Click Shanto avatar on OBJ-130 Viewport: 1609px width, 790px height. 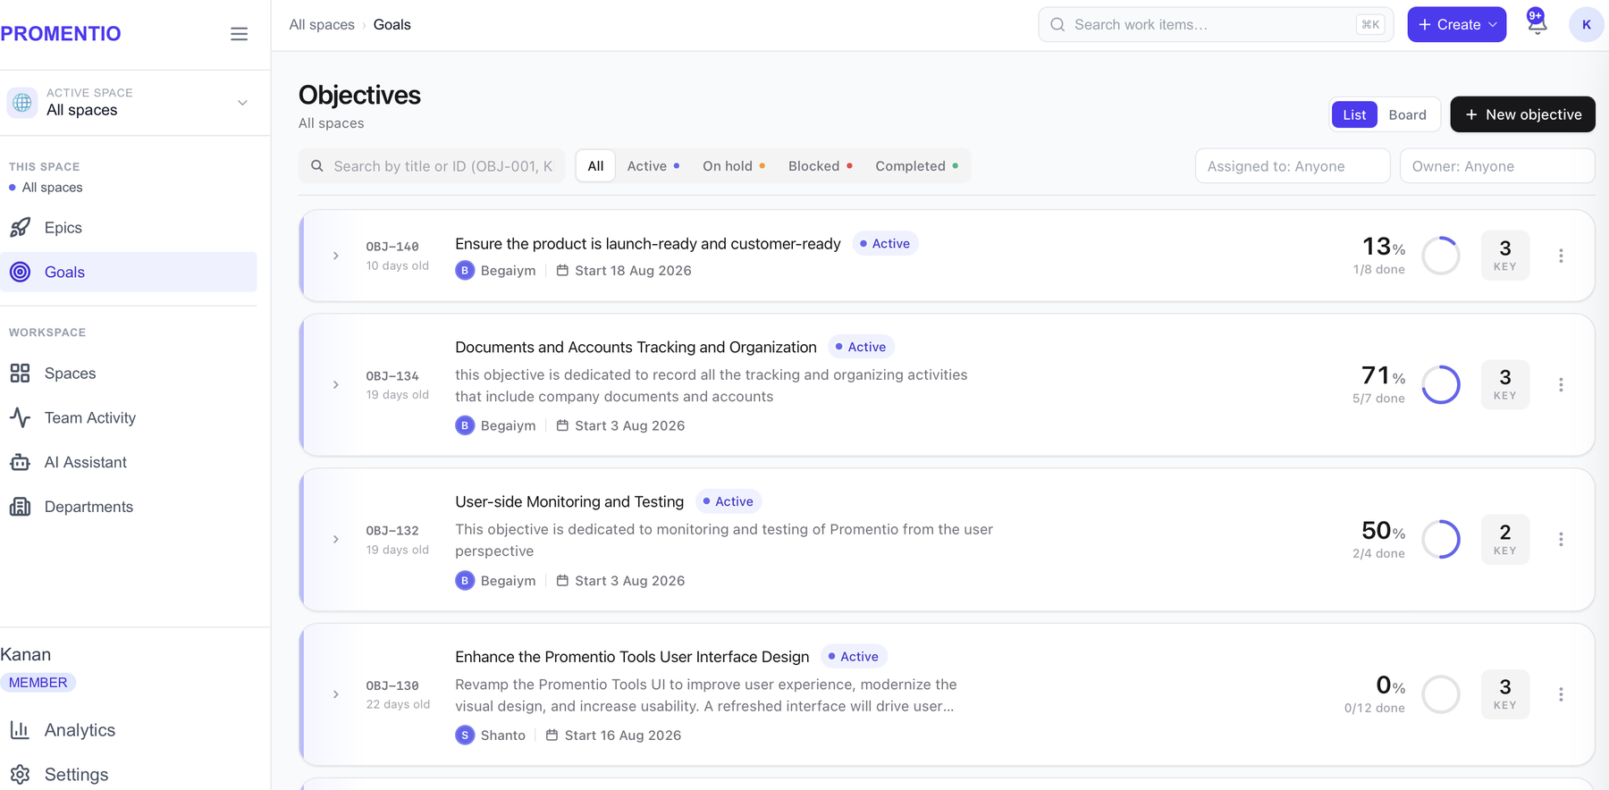pyautogui.click(x=465, y=735)
